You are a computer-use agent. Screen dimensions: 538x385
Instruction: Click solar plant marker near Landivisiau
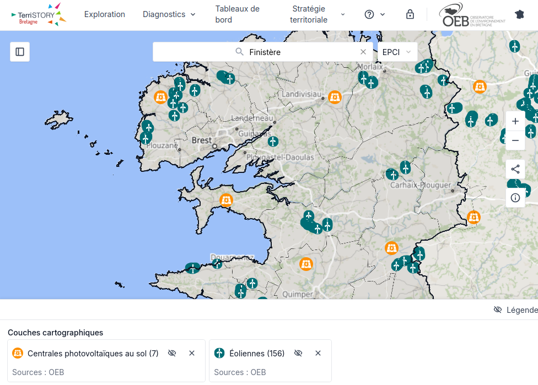(335, 97)
